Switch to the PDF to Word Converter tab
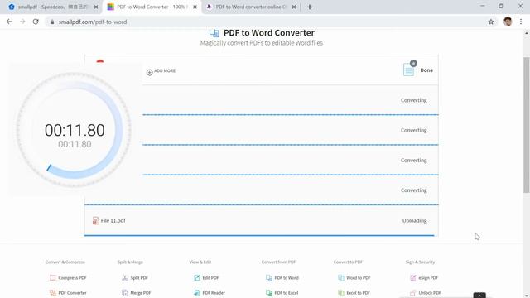 pyautogui.click(x=152, y=7)
